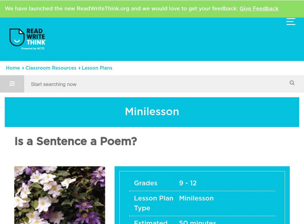Image resolution: width=304 pixels, height=224 pixels.
Task: Navigate to Lesson Plans breadcrumb
Action: coord(97,68)
